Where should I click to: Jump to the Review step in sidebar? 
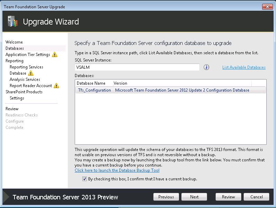click(12, 109)
